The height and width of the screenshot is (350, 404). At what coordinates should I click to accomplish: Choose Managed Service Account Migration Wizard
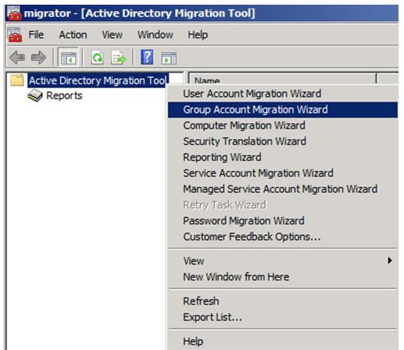point(283,189)
